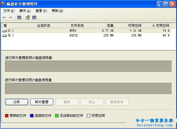
Task: Click the Disk Defragmenter title bar icon
Action: pos(3,4)
